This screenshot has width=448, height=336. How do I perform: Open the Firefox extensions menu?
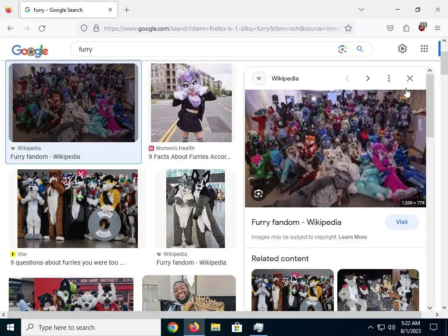406,28
